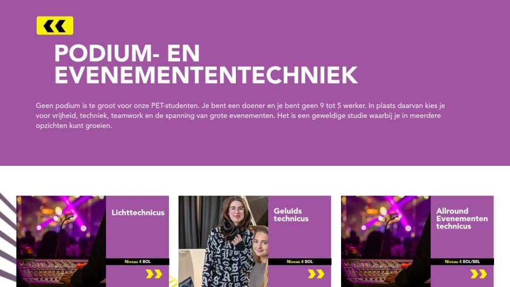Click the intro paragraph about PET-studenten
510x287 pixels.
point(240,115)
